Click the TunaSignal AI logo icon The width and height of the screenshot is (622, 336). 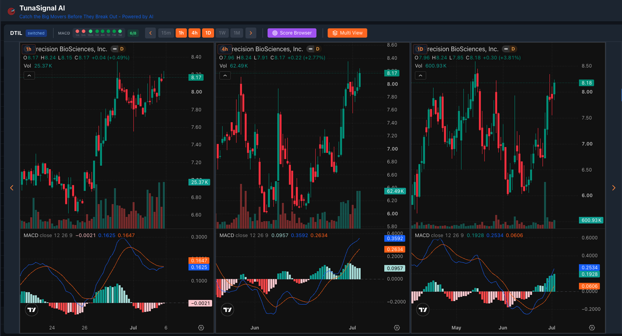(x=11, y=10)
